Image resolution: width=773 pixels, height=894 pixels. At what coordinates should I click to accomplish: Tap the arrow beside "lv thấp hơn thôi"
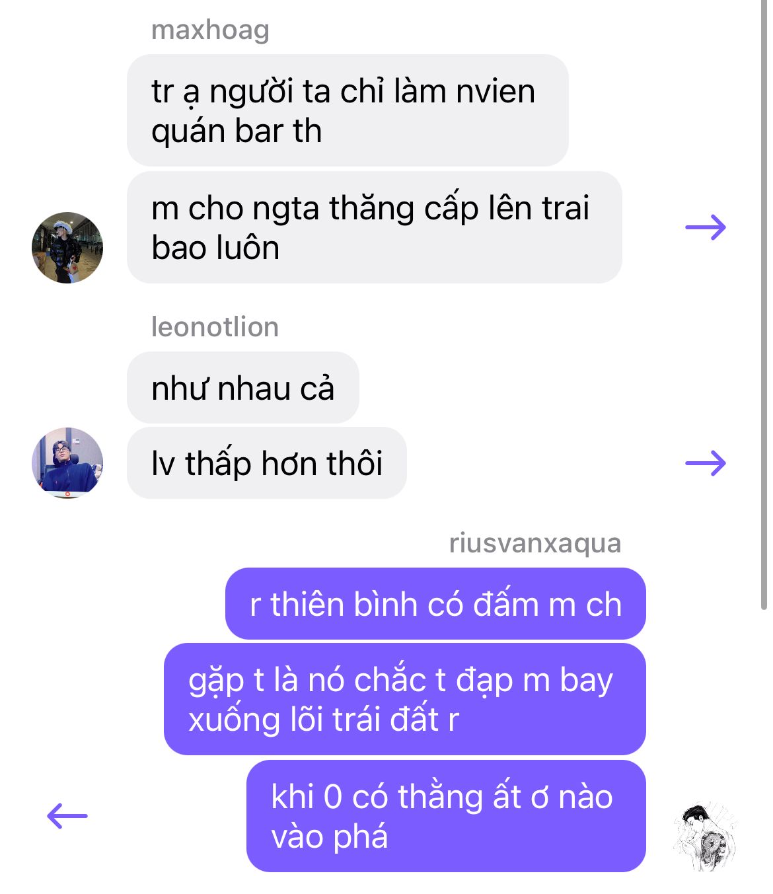706,463
